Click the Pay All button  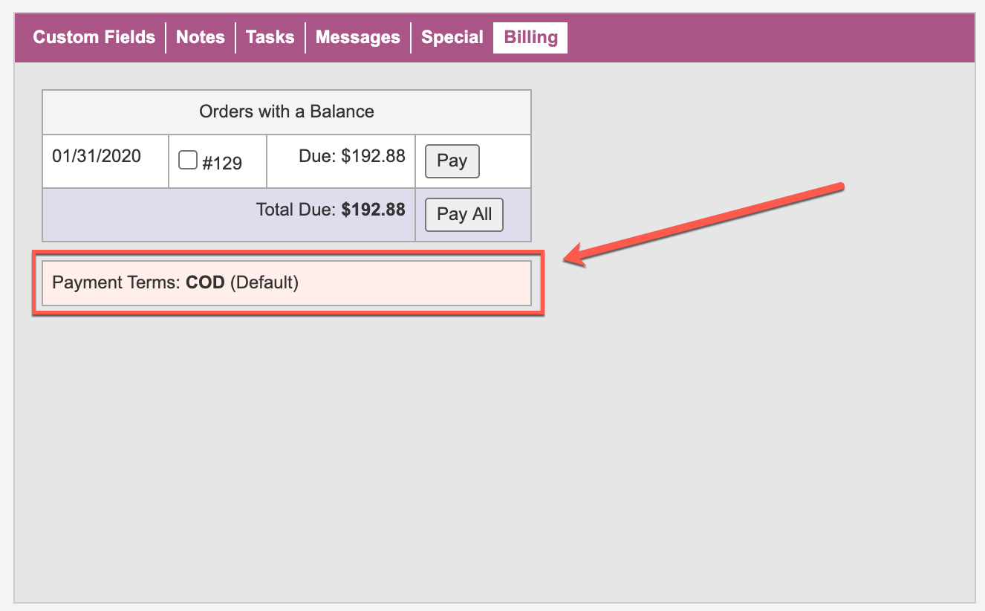(464, 215)
